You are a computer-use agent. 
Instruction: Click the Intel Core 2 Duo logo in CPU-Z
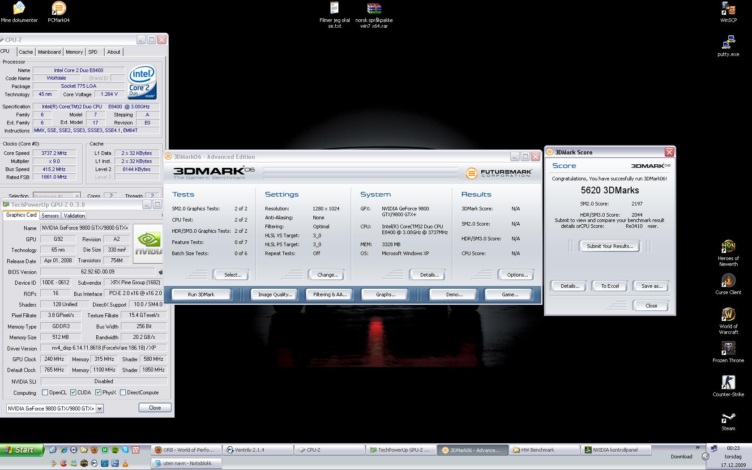pos(142,82)
